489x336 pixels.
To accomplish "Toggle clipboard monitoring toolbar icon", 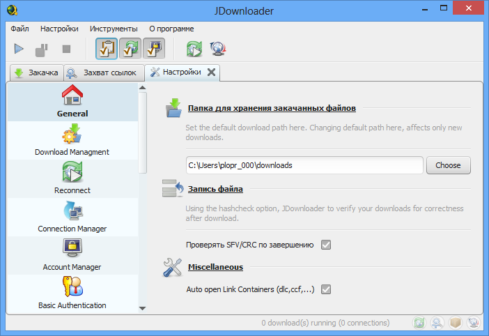I will (x=107, y=49).
